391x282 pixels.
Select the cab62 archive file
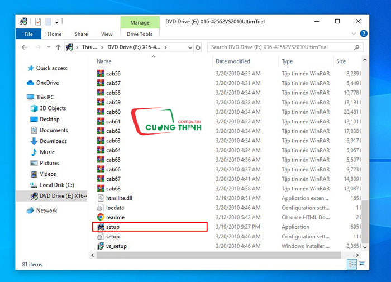109,131
